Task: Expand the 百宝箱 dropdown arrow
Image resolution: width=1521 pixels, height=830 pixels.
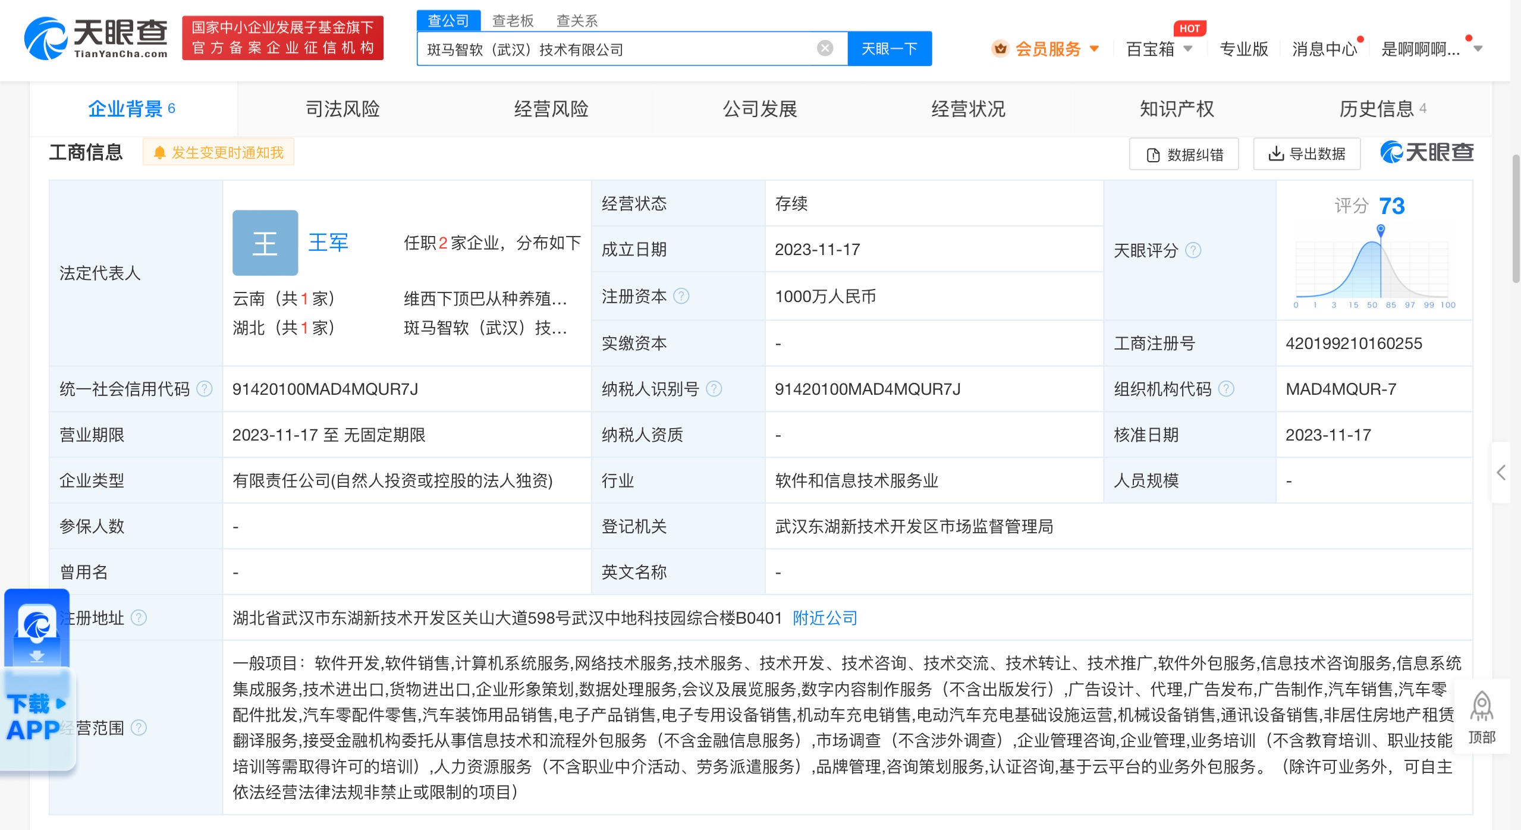Action: [1187, 49]
